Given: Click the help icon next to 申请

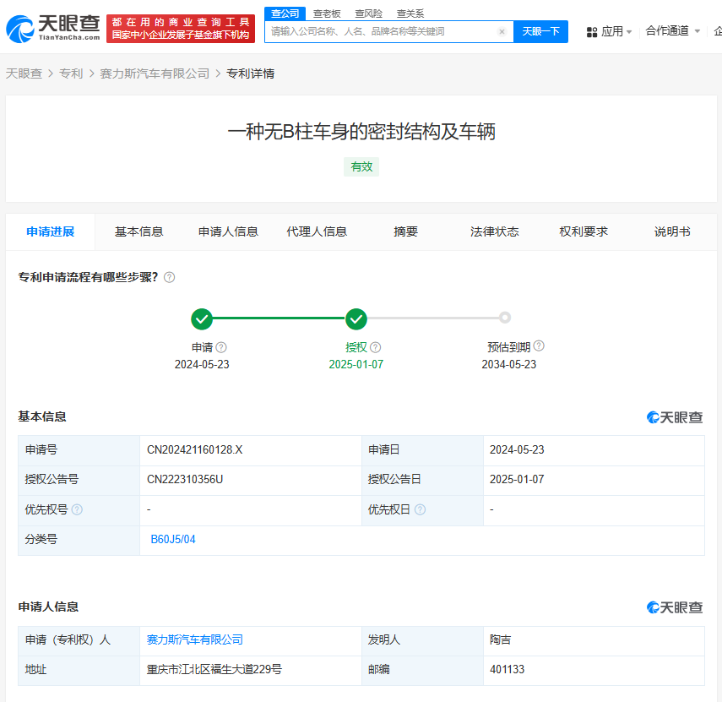Looking at the screenshot, I should [x=221, y=347].
